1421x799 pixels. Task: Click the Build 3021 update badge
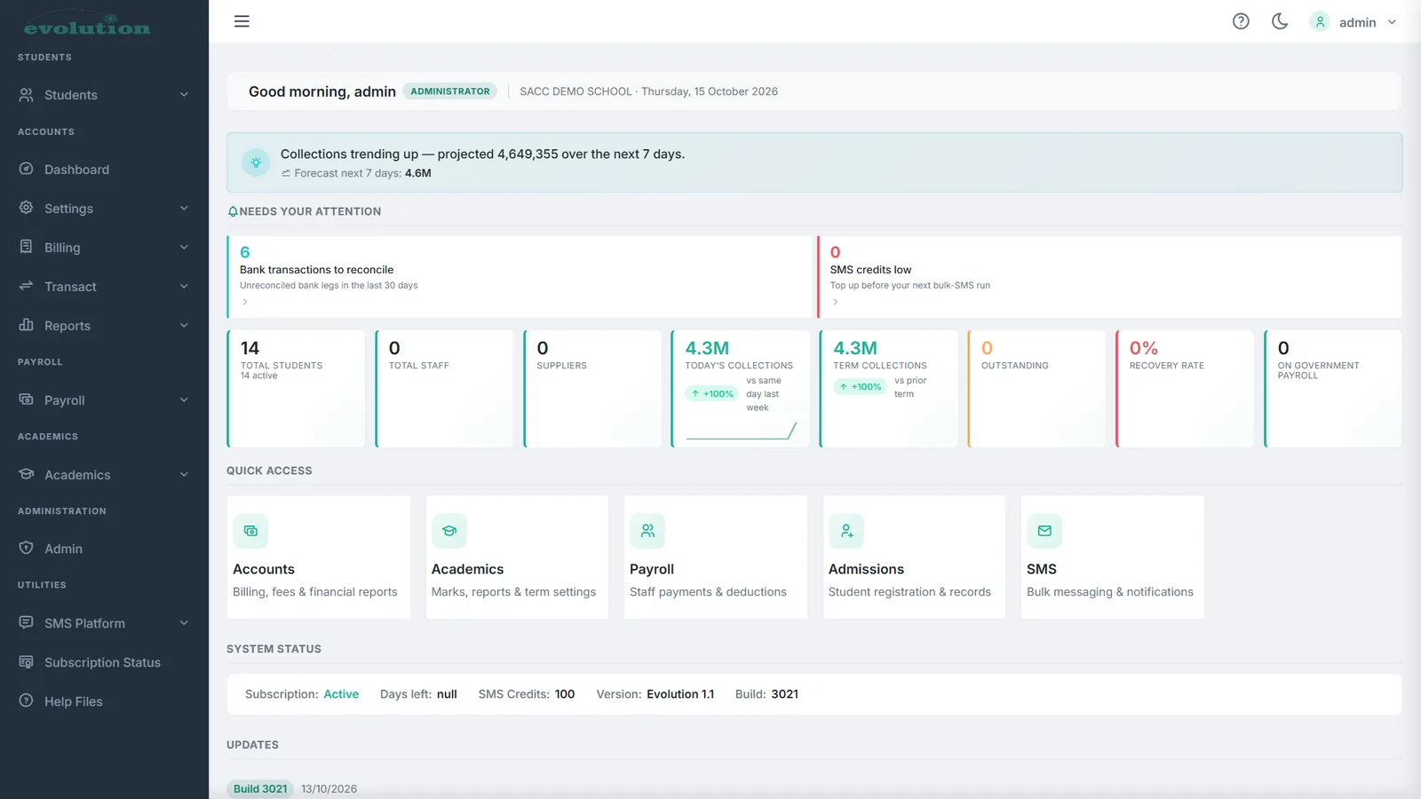coord(260,788)
